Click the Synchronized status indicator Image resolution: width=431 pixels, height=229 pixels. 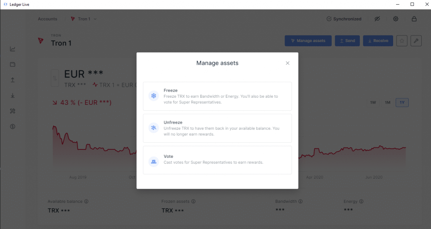[344, 19]
